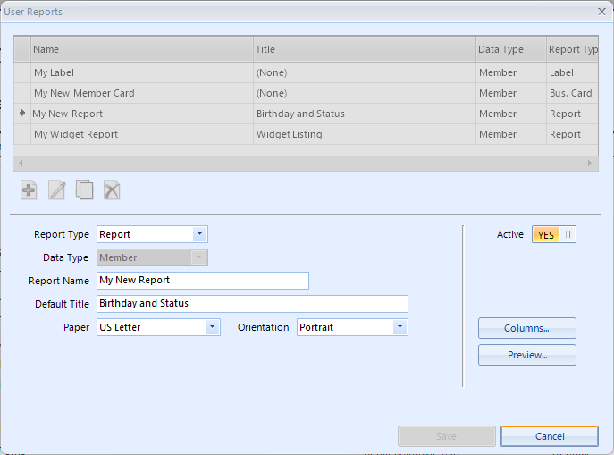Image resolution: width=614 pixels, height=455 pixels.
Task: Click the delete report icon
Action: coord(112,190)
